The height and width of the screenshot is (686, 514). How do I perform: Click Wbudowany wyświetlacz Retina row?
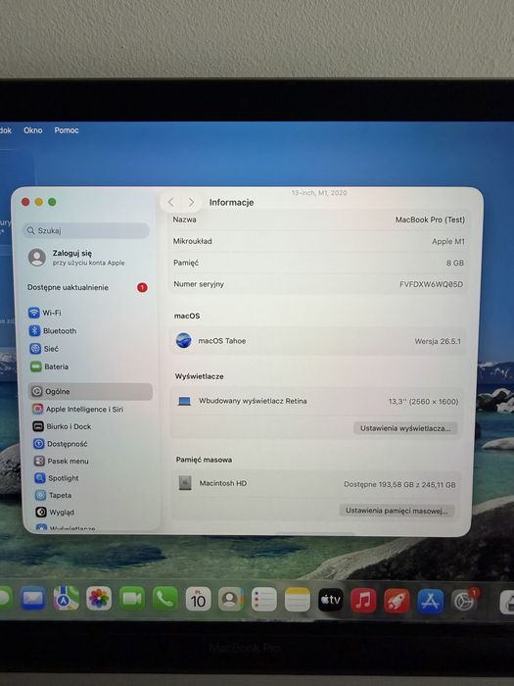click(x=316, y=401)
